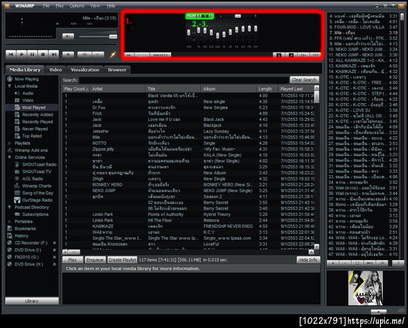Switch to the Visualization tab
This screenshot has width=408, height=328.
click(x=85, y=70)
